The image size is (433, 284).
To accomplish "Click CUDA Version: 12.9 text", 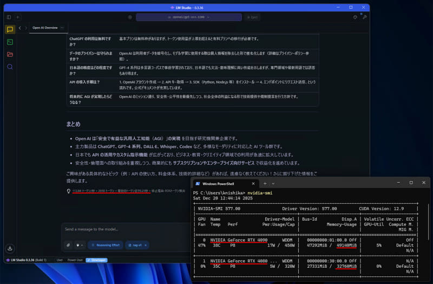I will (x=382, y=209).
